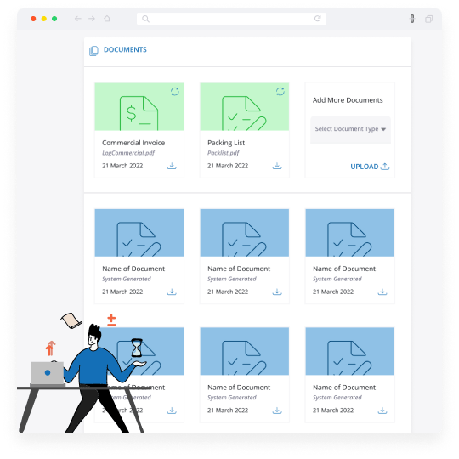
Task: Replace Packing List via its refresh icon
Action: coord(280,92)
